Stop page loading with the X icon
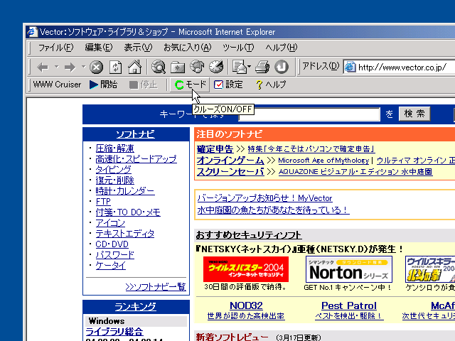 97,67
